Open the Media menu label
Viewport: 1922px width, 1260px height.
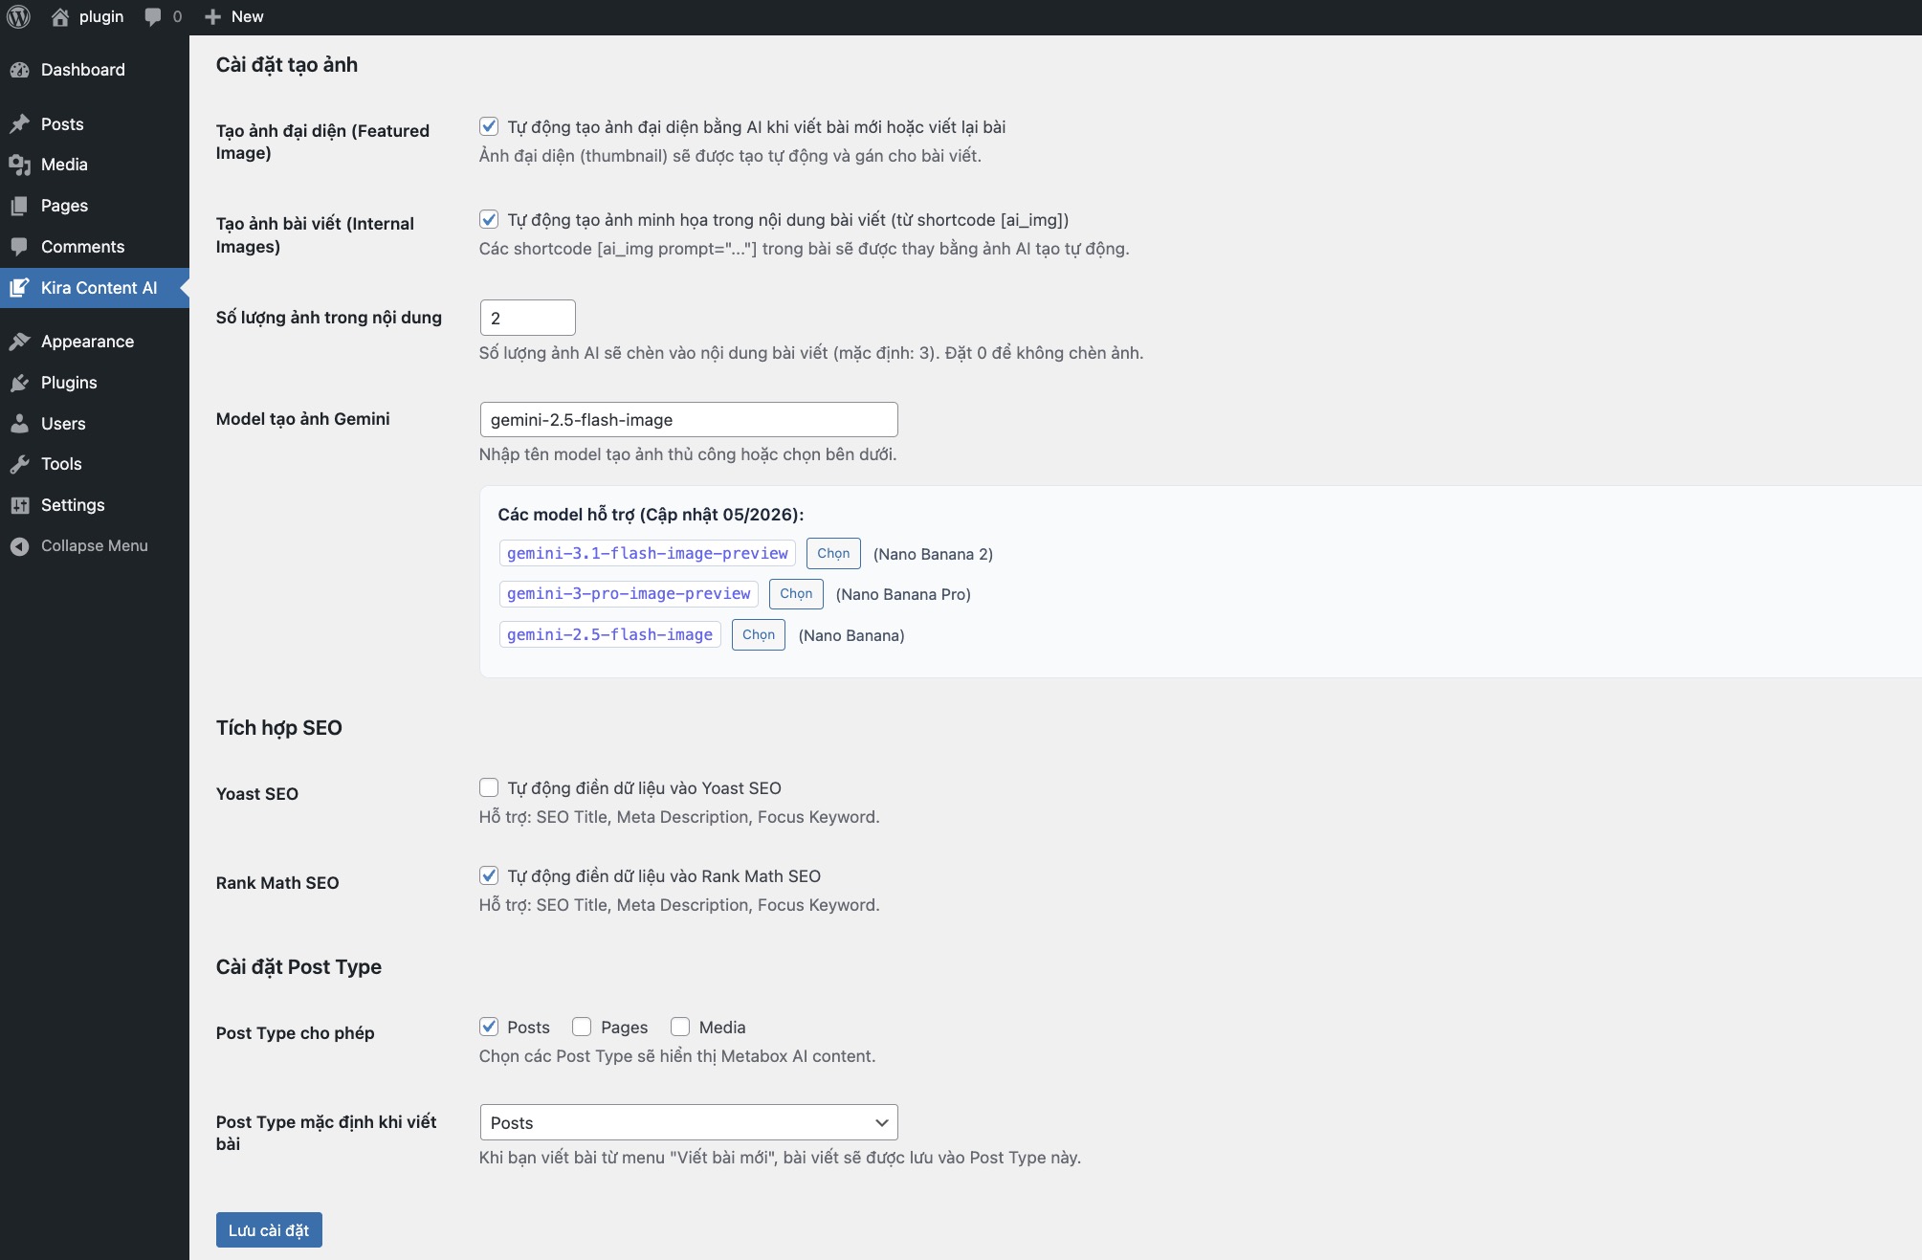coord(64,165)
